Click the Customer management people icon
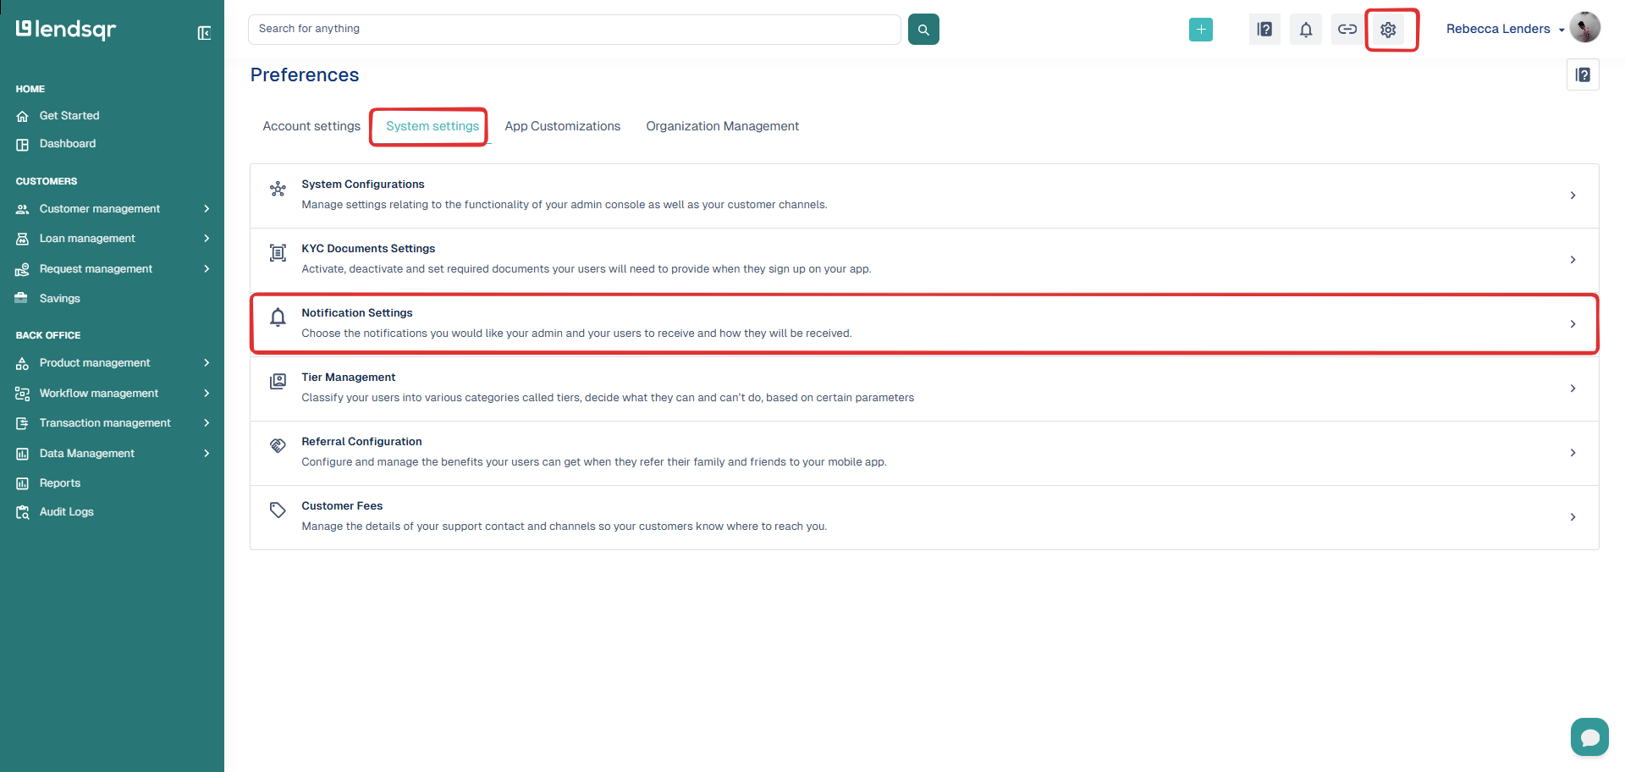This screenshot has height=772, width=1625. tap(23, 209)
